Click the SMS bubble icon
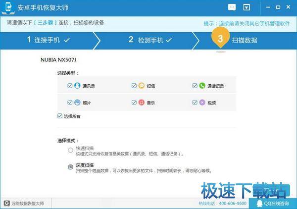The width and height of the screenshot is (297, 209). tap(142, 86)
